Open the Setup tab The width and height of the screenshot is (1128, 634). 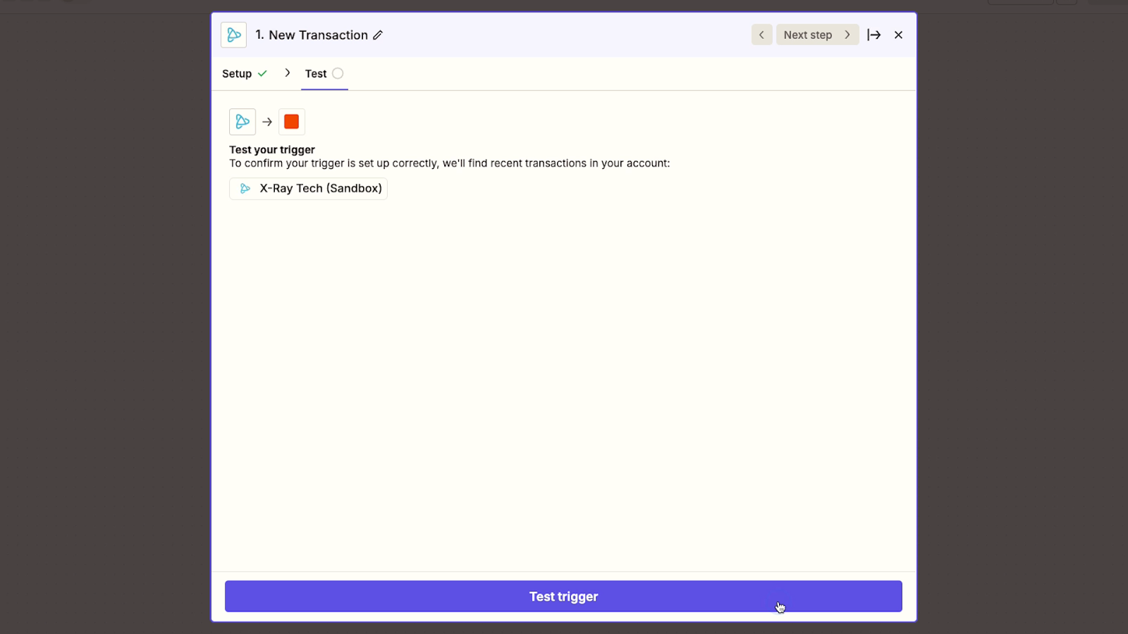(244, 73)
